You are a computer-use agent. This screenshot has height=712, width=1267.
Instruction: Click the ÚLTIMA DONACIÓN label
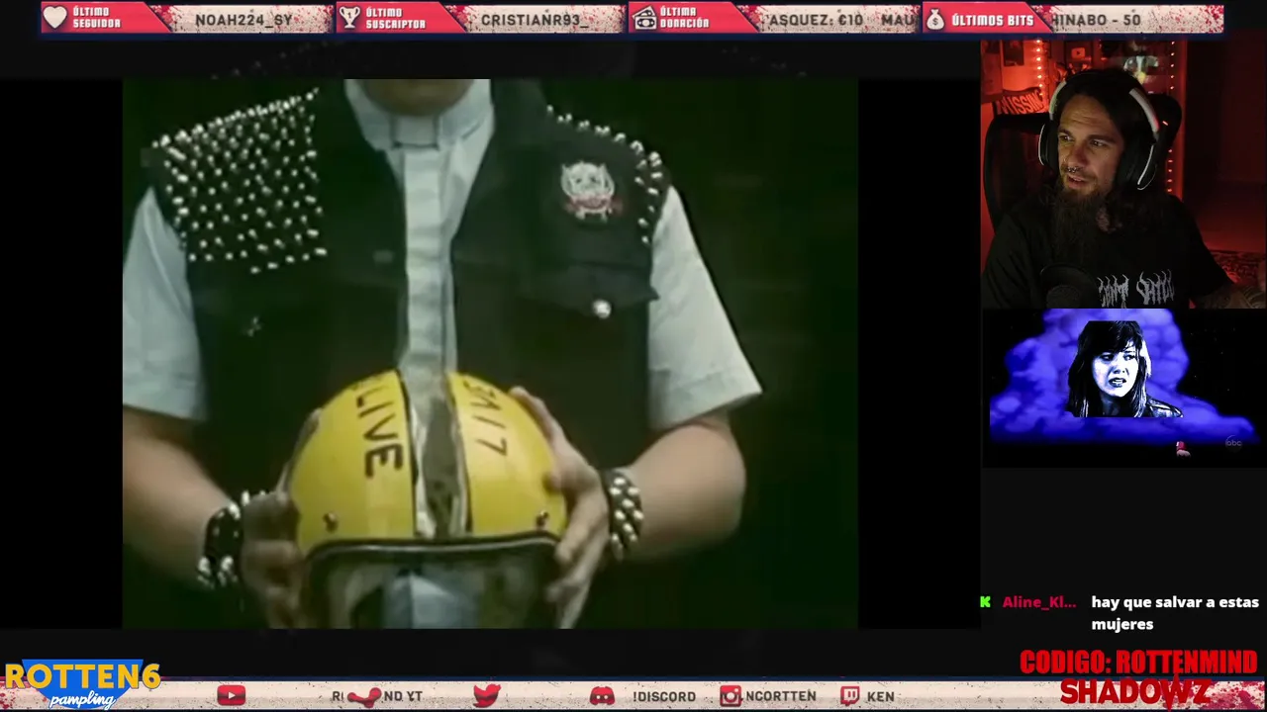(x=685, y=18)
